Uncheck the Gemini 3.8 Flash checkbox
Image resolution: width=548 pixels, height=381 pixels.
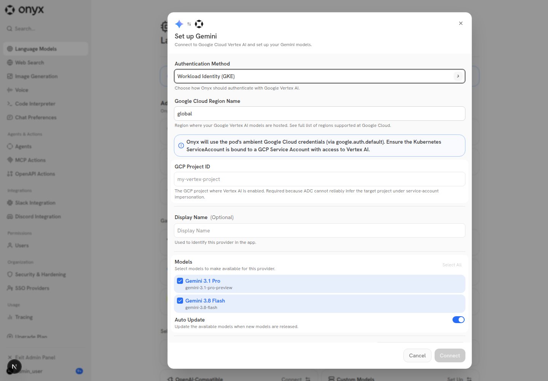pyautogui.click(x=180, y=301)
